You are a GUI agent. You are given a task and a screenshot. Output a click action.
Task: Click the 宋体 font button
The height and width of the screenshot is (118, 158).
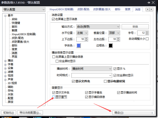[x=135, y=27]
